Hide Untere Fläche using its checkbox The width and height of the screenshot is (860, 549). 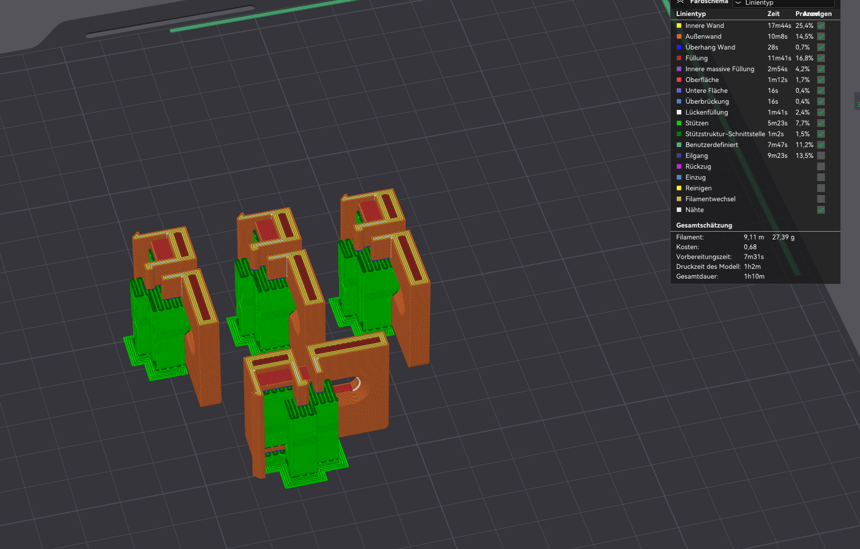(x=821, y=90)
